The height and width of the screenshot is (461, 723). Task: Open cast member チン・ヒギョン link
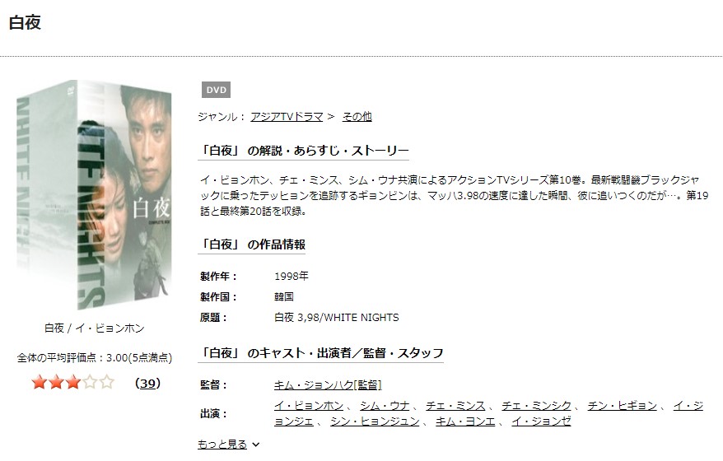tap(622, 406)
